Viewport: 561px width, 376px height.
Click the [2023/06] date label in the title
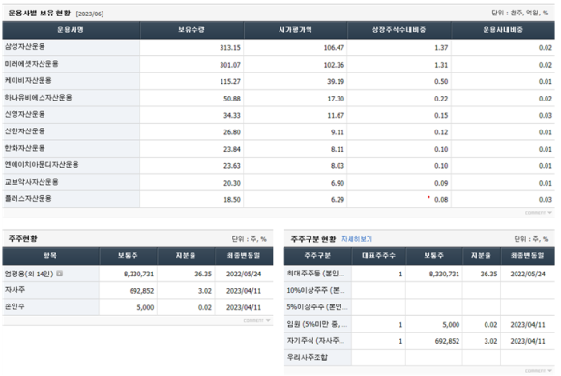tap(90, 14)
